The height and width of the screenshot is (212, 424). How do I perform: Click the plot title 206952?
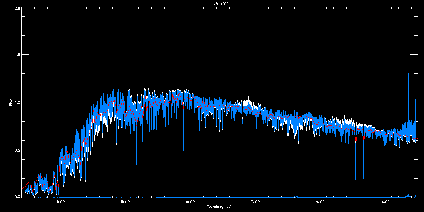tap(212, 3)
